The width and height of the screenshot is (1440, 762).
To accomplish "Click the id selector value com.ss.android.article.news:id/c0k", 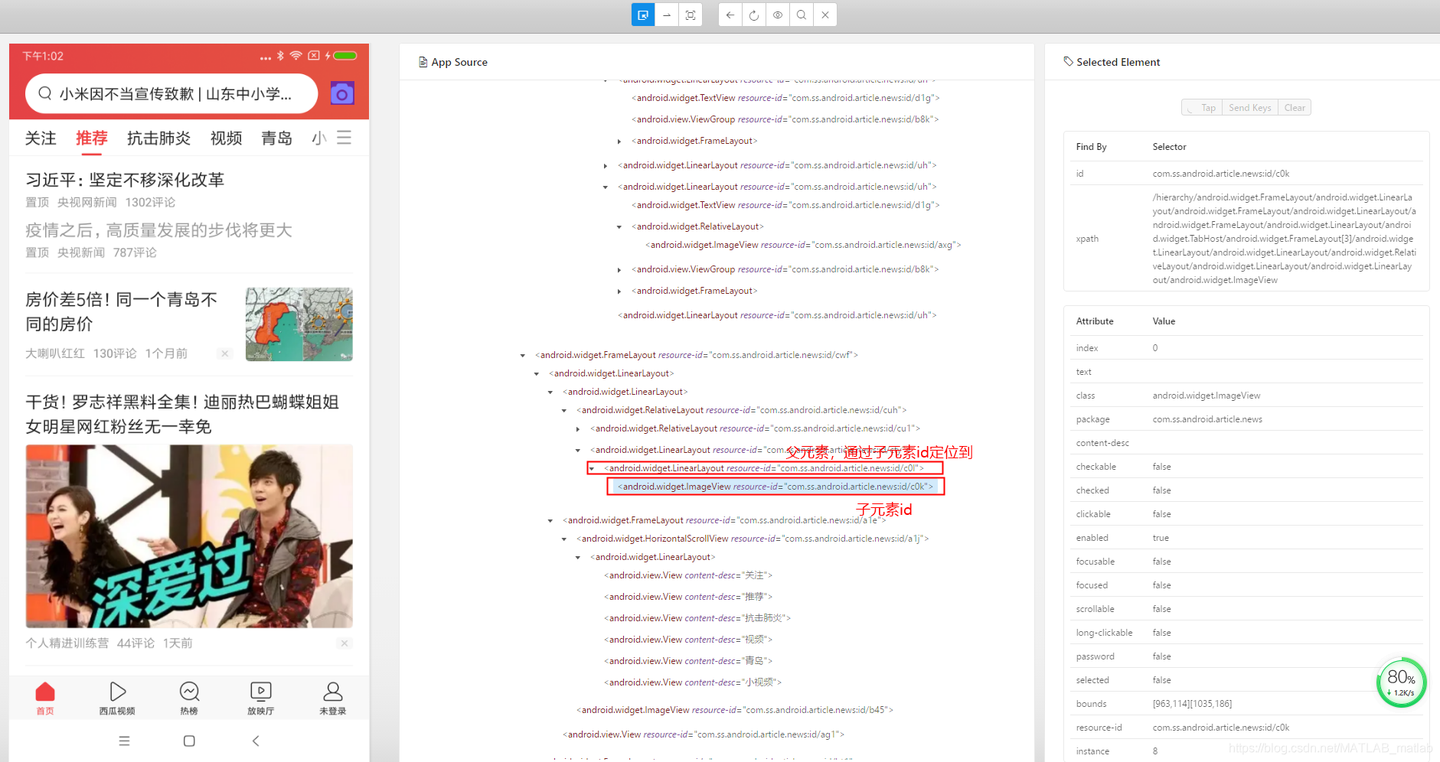I will 1221,174.
